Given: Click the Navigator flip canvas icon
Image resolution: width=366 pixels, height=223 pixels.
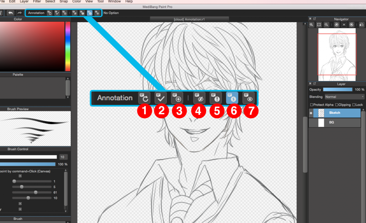Looking at the screenshot, I should [x=362, y=25].
